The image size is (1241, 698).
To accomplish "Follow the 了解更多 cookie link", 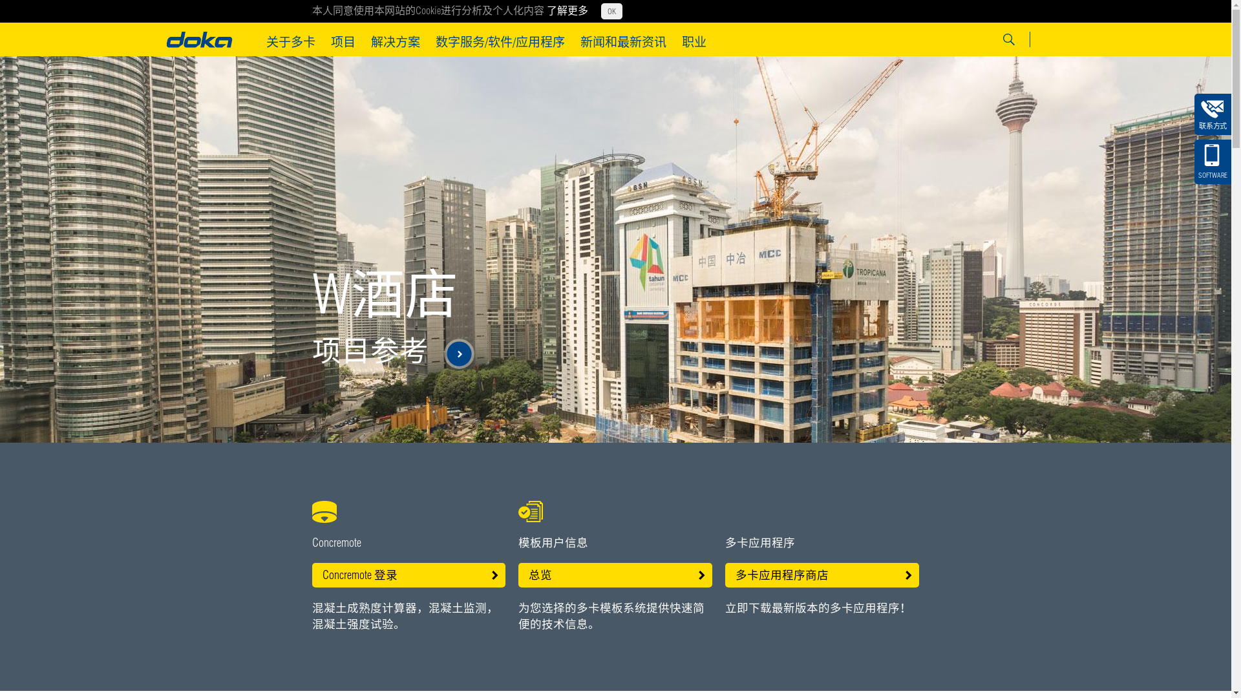I will pos(567,10).
